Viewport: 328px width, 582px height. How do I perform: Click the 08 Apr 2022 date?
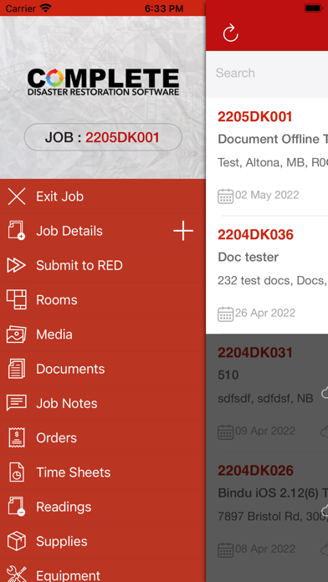[265, 549]
